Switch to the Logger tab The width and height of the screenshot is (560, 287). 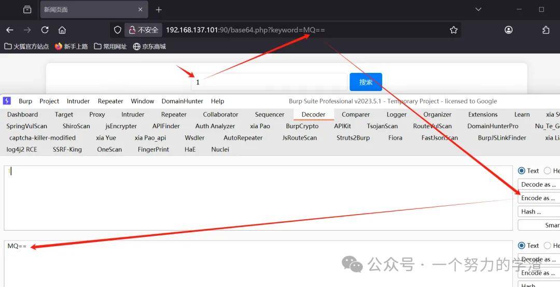pyautogui.click(x=397, y=114)
